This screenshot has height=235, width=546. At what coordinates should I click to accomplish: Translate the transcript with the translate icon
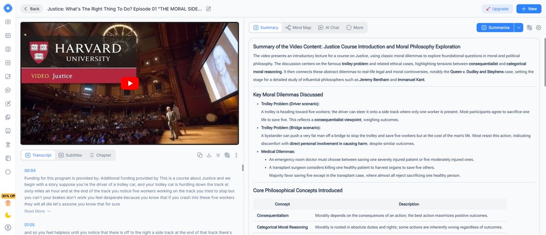[x=227, y=155]
